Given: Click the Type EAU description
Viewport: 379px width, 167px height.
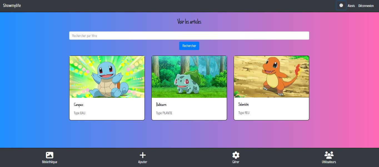Looking at the screenshot, I should click(79, 113).
